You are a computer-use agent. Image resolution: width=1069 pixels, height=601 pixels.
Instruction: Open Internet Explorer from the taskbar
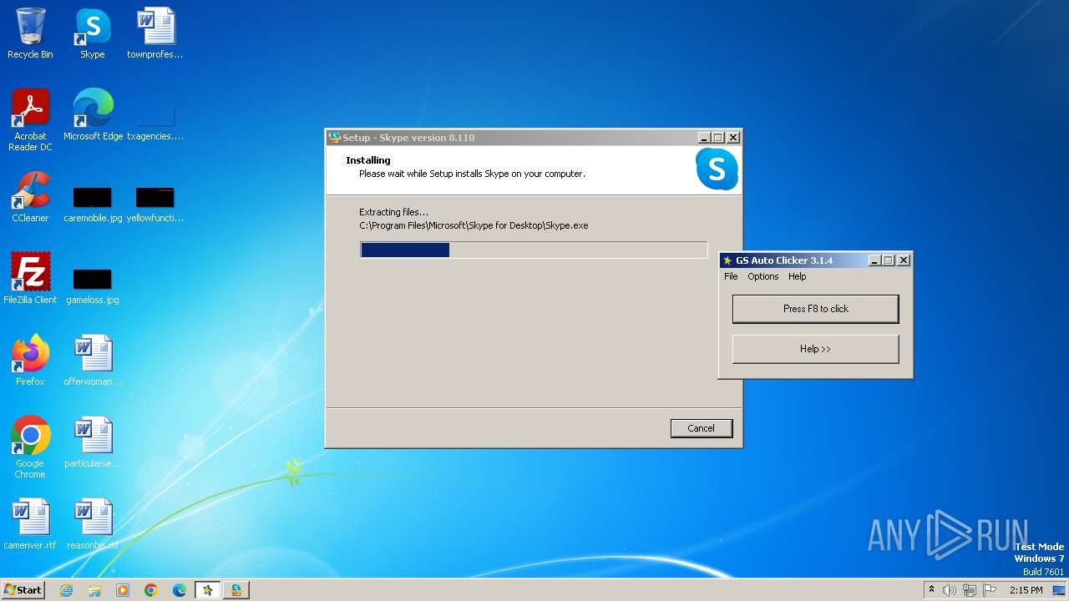click(x=66, y=590)
